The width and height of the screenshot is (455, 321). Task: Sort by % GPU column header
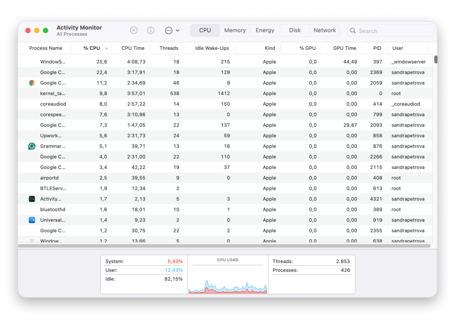tap(307, 48)
